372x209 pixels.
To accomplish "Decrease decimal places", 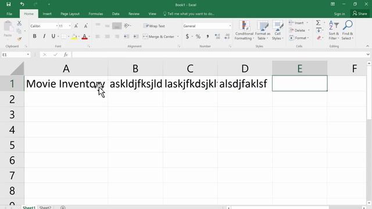I will 227,36.
